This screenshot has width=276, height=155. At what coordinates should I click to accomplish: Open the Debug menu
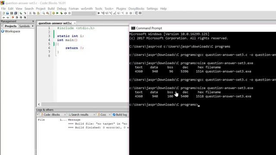click(x=62, y=9)
